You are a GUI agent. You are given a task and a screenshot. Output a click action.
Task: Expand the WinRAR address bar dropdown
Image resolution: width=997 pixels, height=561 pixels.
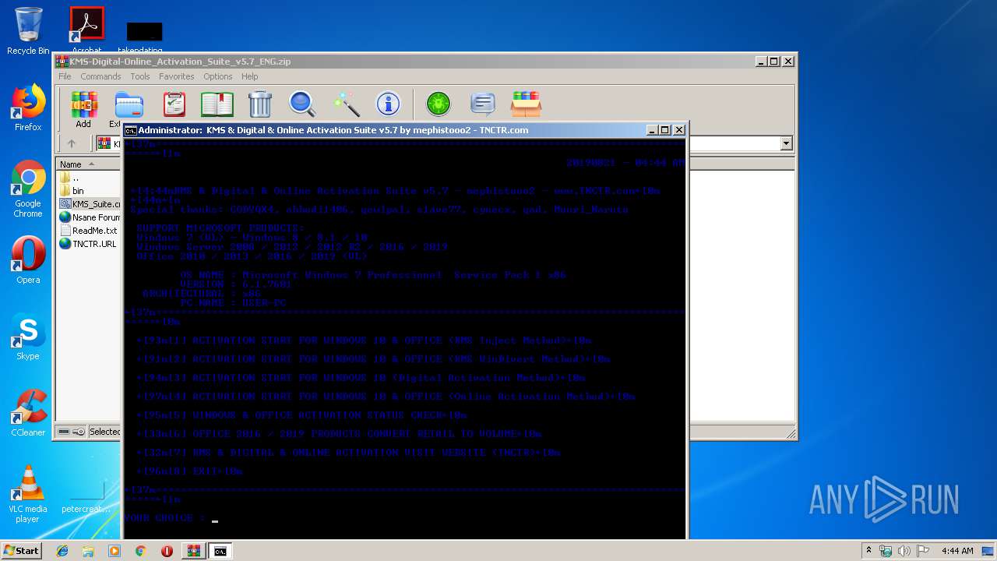(x=786, y=143)
